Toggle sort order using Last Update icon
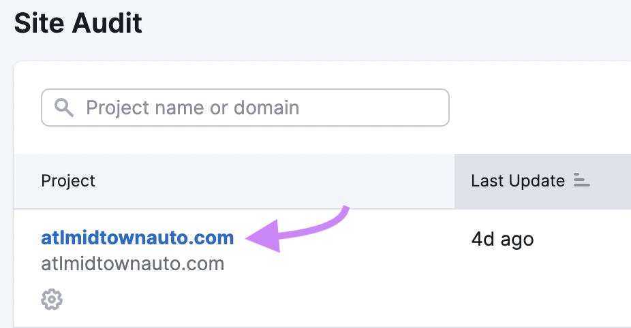 [x=581, y=180]
